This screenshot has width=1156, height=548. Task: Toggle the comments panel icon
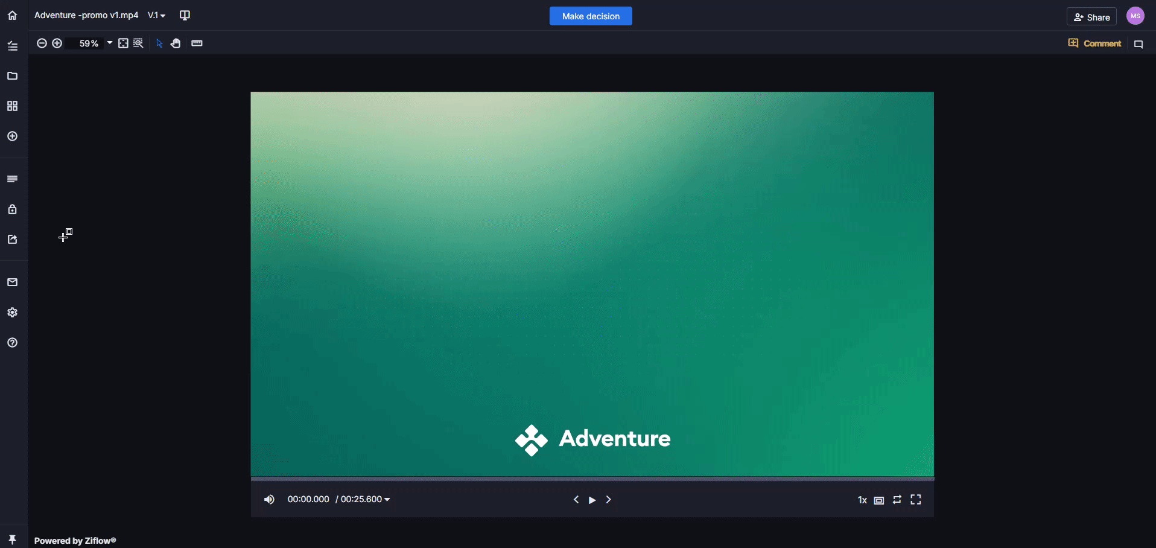(1139, 44)
